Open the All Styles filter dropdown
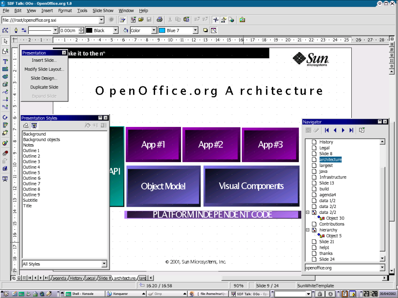This screenshot has width=398, height=298. (104, 264)
